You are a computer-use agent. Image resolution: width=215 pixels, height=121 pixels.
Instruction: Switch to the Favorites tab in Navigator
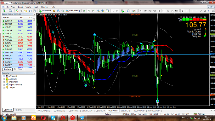(19, 110)
